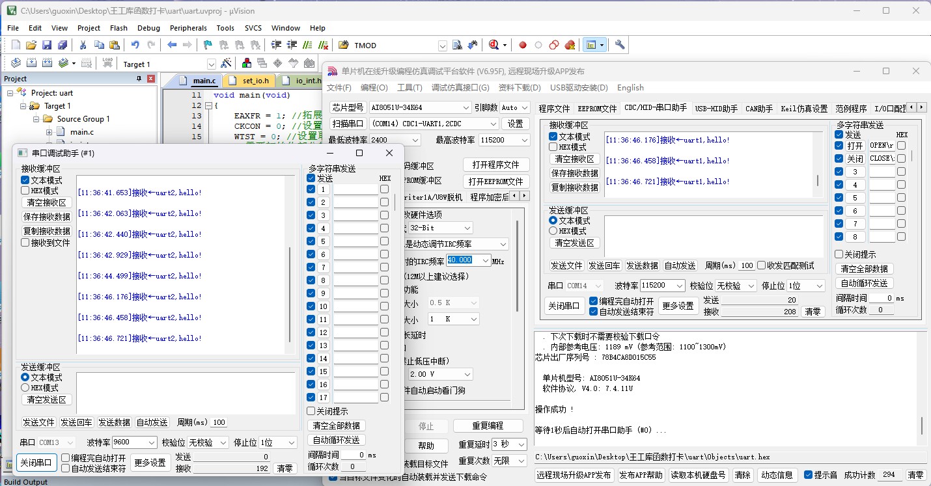The height and width of the screenshot is (486, 931).
Task: Start the debug session with magnifier icon
Action: tap(494, 45)
